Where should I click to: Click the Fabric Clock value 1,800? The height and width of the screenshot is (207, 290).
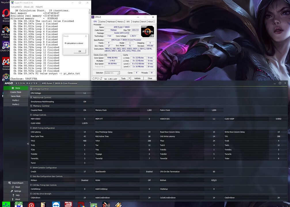[x=214, y=110]
